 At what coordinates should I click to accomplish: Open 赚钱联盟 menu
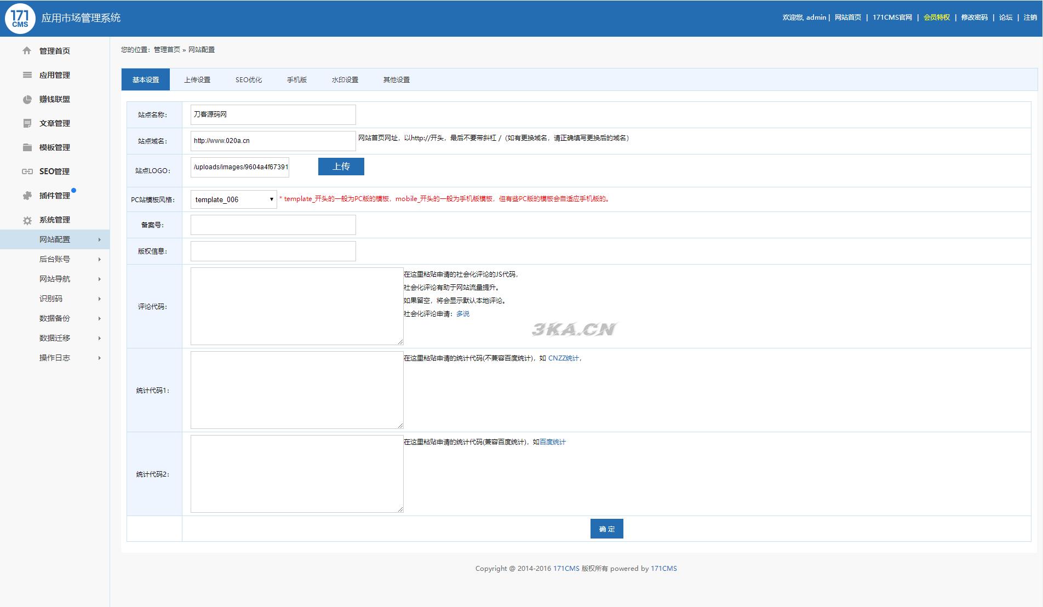pos(55,99)
